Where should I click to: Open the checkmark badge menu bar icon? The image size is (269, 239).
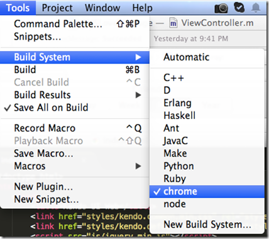(239, 8)
